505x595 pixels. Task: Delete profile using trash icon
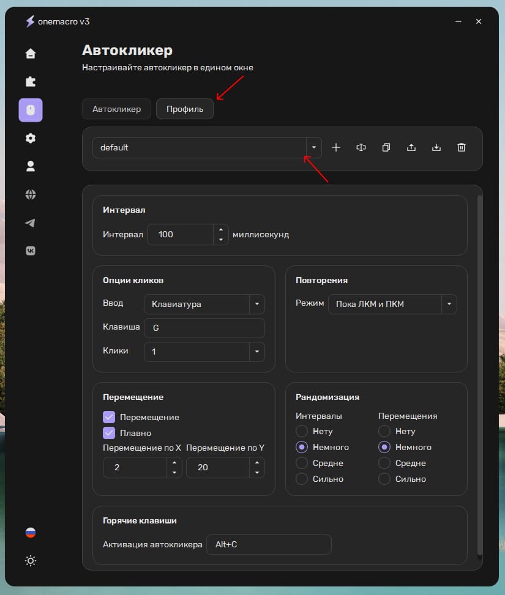click(462, 147)
